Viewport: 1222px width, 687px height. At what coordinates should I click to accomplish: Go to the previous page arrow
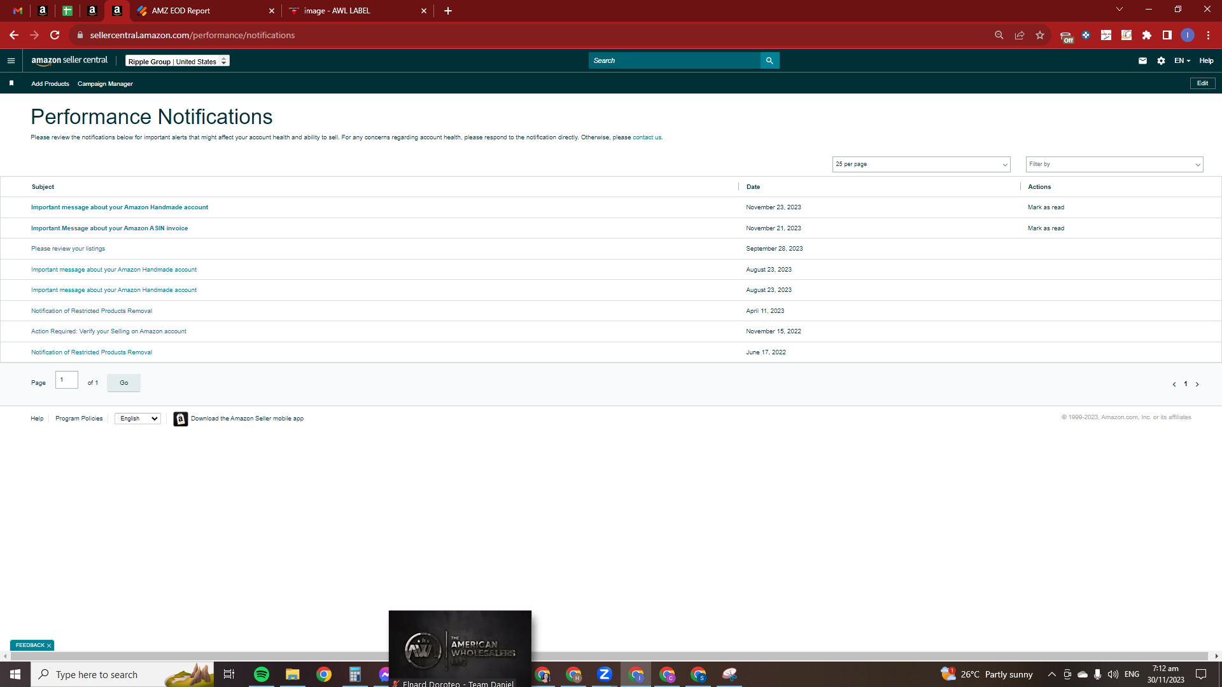(x=1174, y=384)
